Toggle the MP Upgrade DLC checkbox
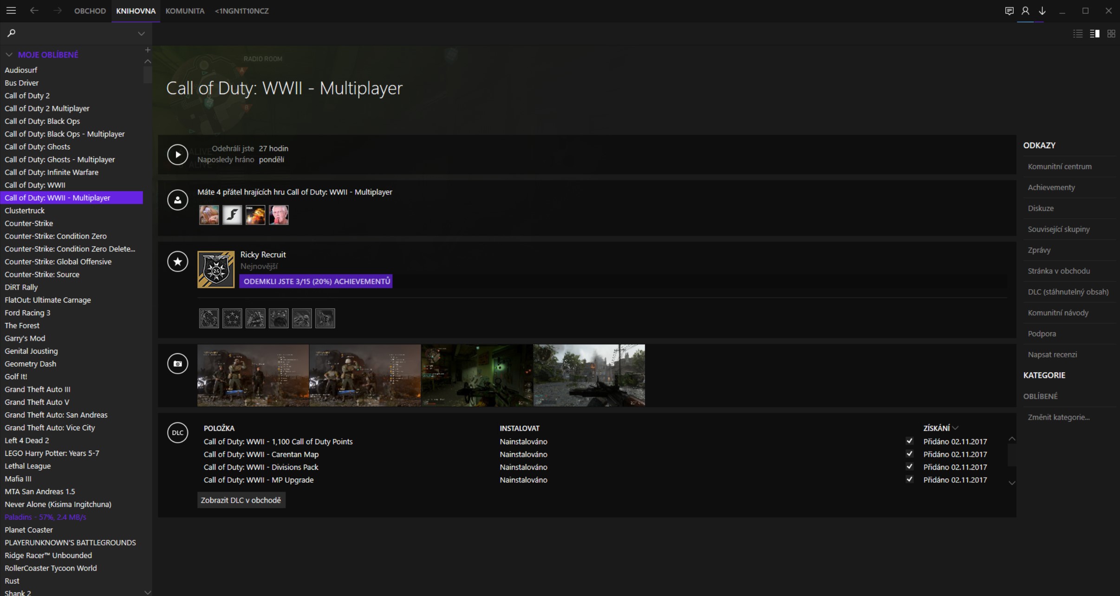This screenshot has width=1120, height=596. point(909,479)
